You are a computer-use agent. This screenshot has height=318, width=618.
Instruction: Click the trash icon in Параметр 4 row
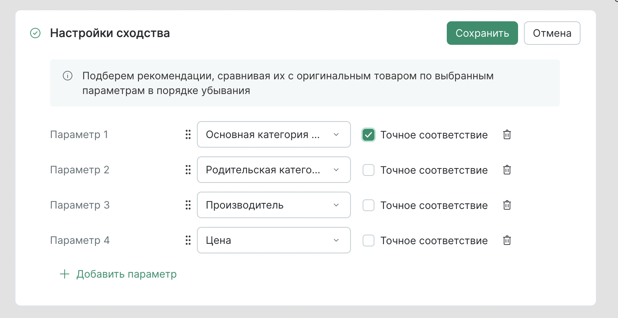507,241
